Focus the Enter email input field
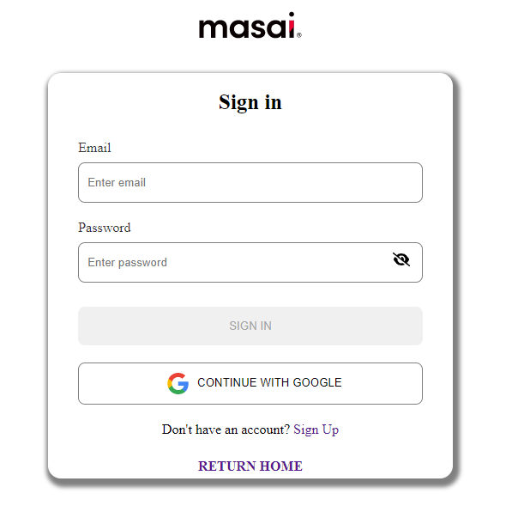 (250, 182)
